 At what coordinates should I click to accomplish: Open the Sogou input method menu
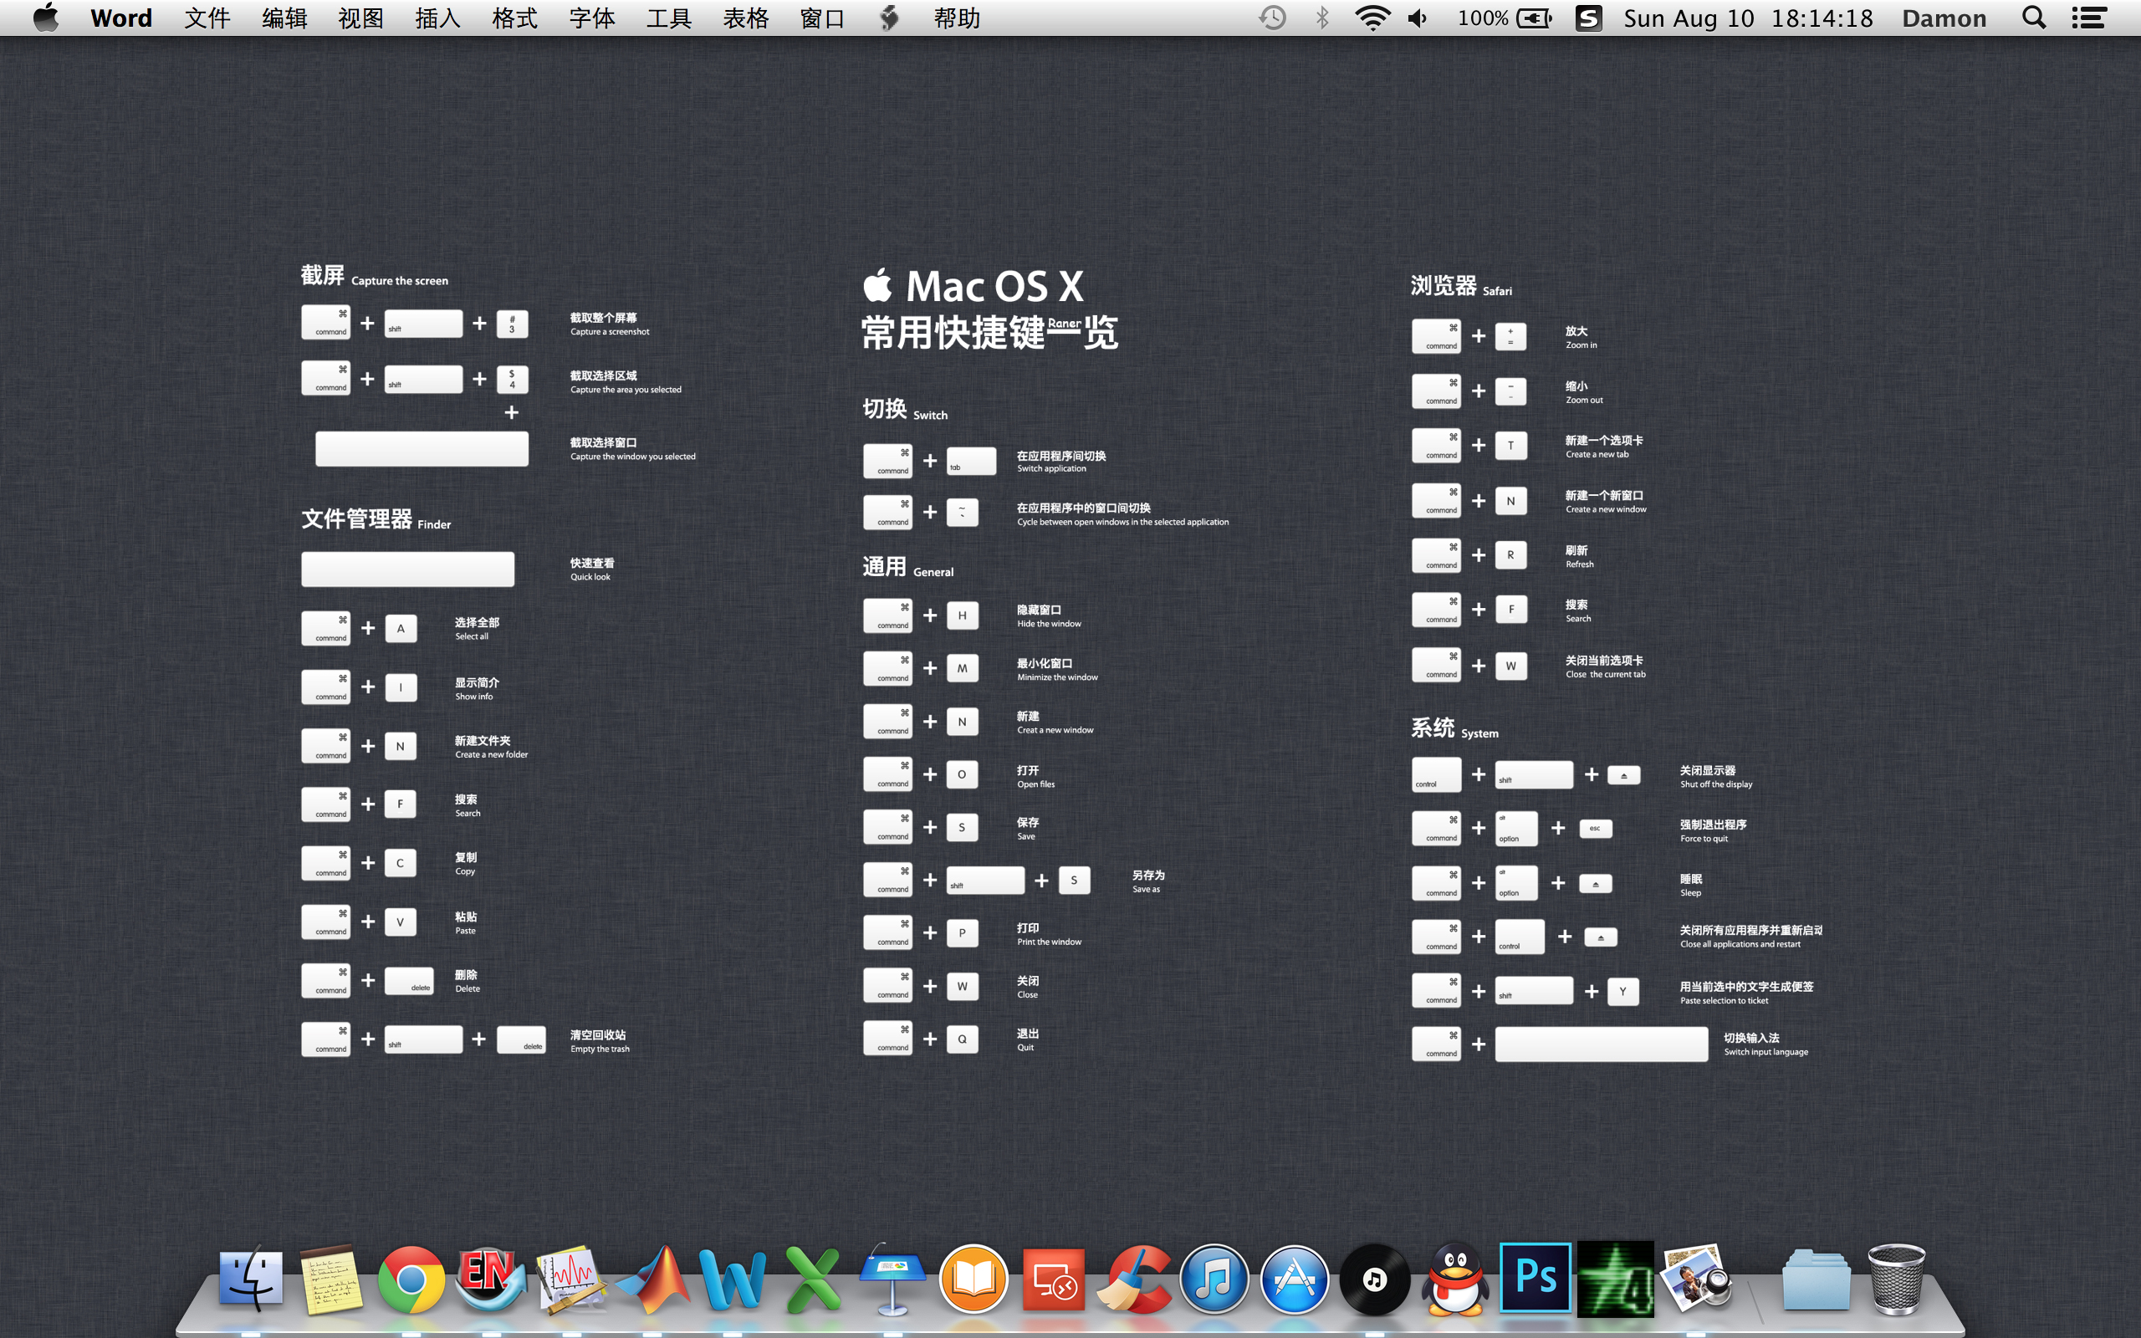click(1589, 18)
